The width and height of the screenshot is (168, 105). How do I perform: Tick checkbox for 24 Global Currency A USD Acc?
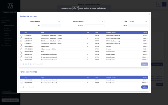(22, 49)
